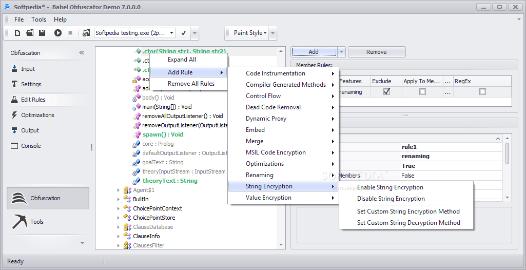Select Disable String Encryption

pyautogui.click(x=406, y=199)
